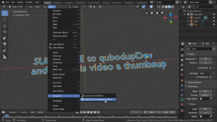
Task: Open the Texture properties checker tab
Action: (182, 110)
